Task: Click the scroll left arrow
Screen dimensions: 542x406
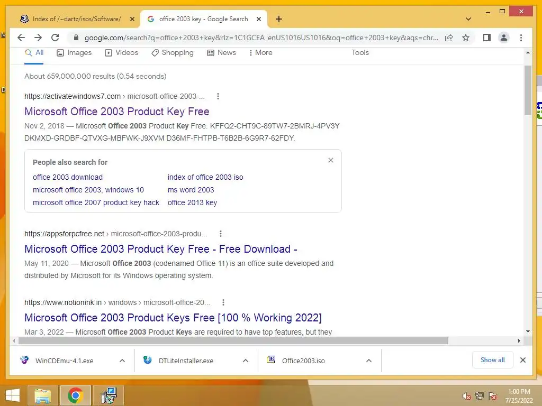Action: pos(13,341)
